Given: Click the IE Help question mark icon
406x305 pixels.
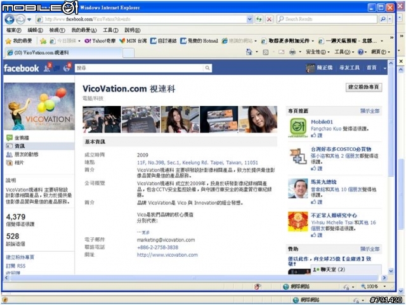Looking at the screenshot, I should [360, 52].
